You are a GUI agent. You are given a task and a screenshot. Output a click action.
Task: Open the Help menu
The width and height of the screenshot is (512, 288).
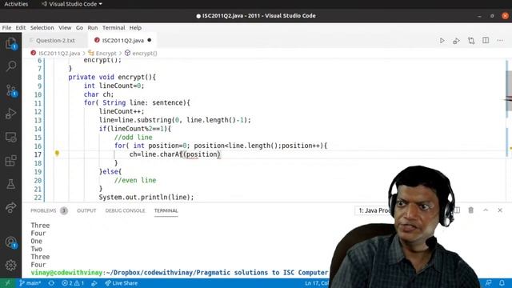point(135,28)
